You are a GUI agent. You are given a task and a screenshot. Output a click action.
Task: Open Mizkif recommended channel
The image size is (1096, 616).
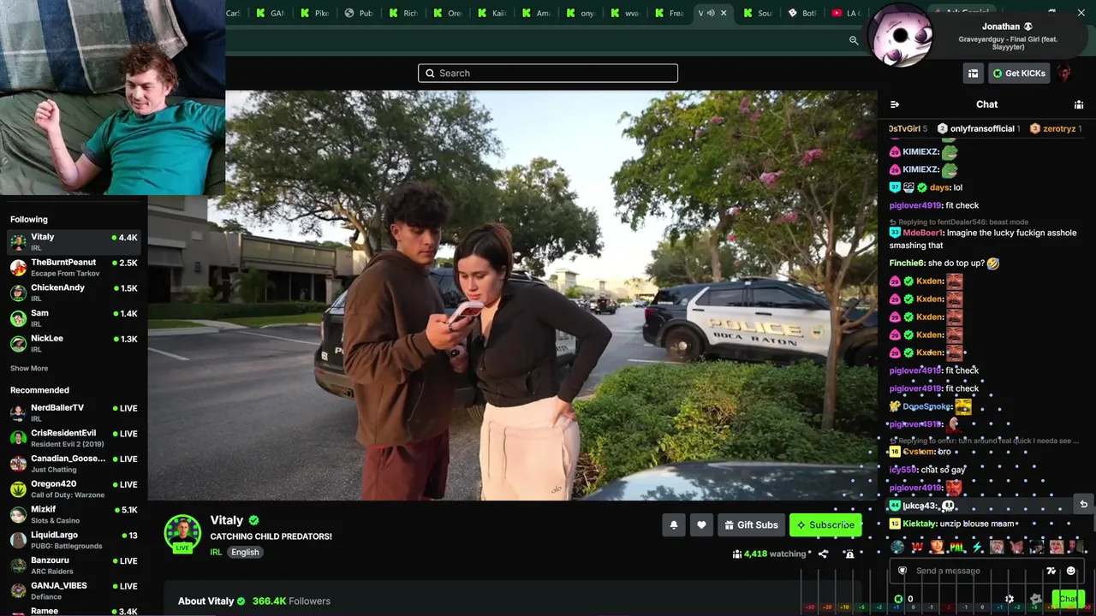coord(74,514)
